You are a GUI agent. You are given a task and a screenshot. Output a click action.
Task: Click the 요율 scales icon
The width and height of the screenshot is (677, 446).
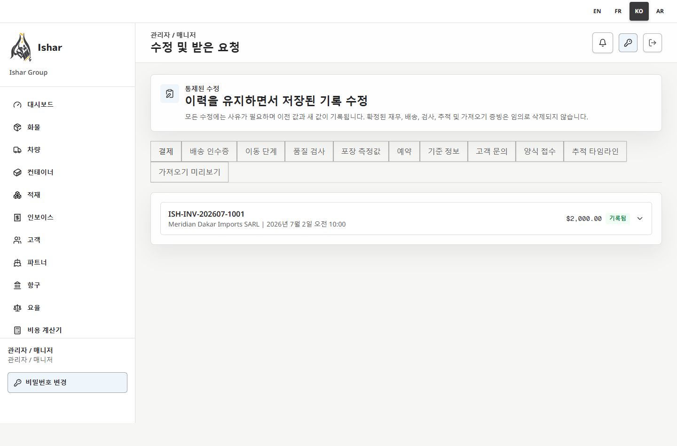pos(17,308)
